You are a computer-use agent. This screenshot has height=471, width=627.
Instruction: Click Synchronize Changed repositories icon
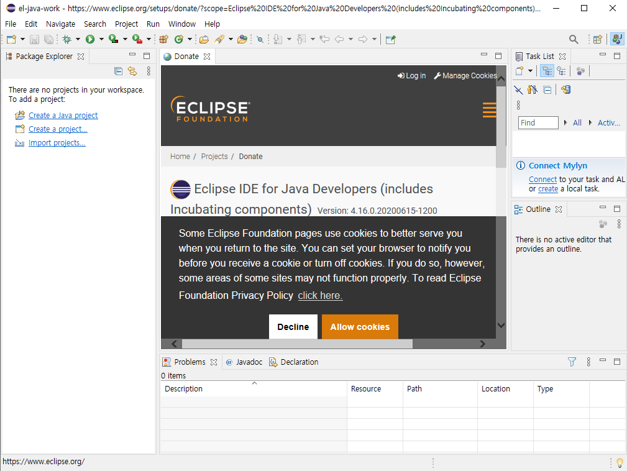coord(565,89)
